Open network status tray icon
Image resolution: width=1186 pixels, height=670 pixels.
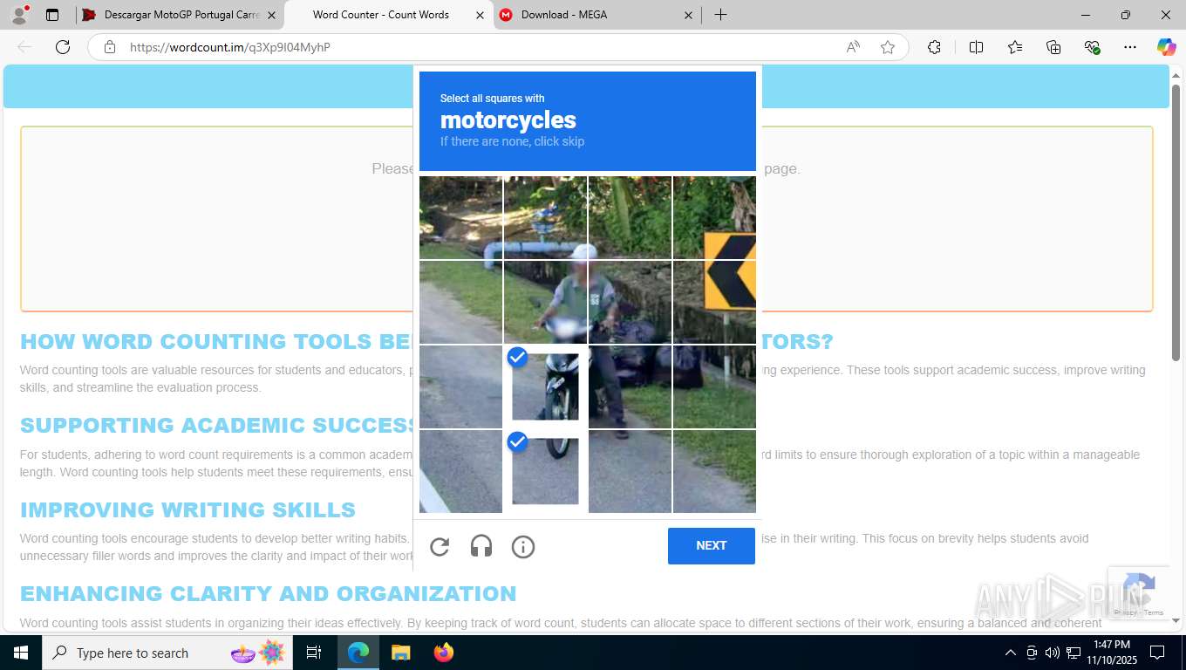(1074, 653)
